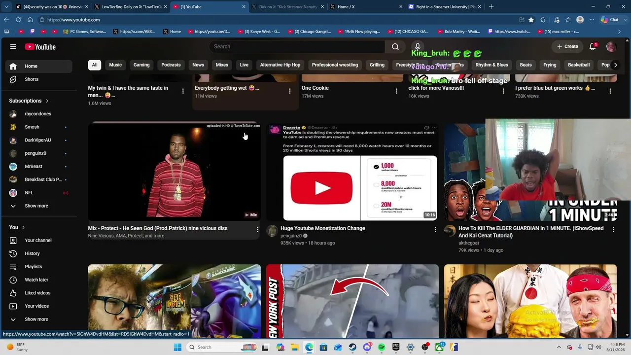Click the Create button

tap(568, 46)
